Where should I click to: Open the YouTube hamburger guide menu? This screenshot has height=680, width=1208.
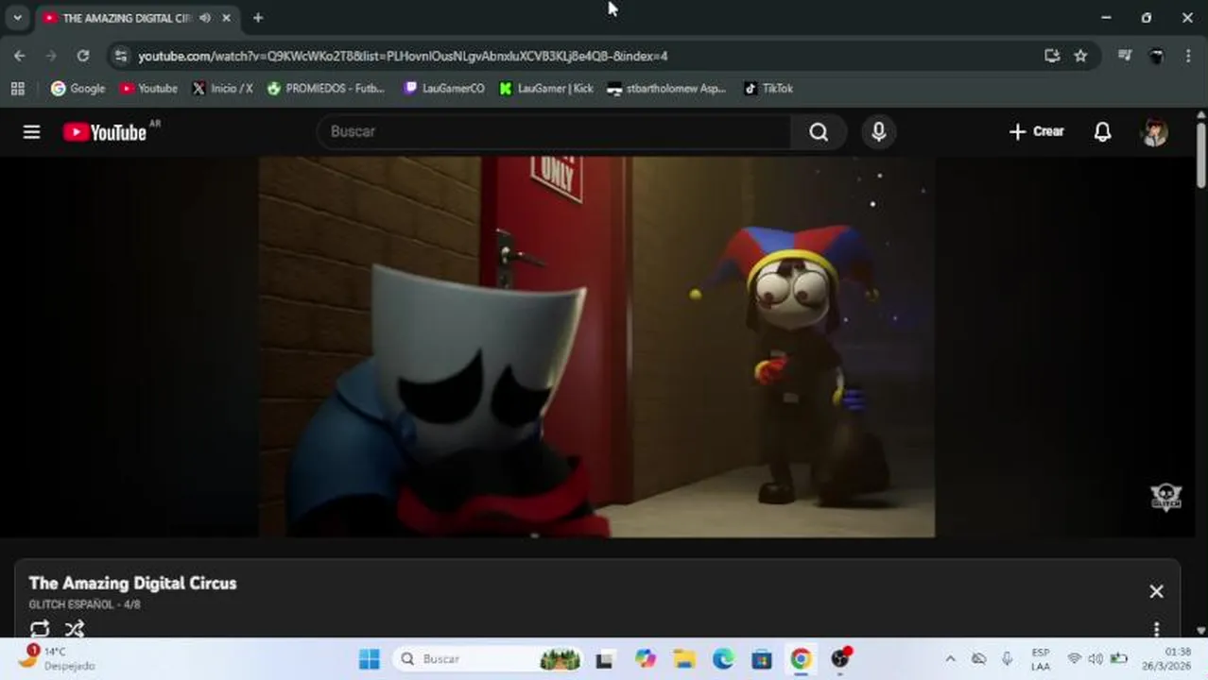pyautogui.click(x=31, y=132)
